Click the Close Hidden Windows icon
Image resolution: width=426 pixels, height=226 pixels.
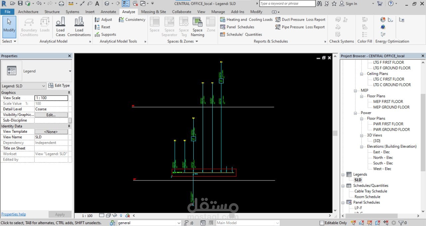click(135, 4)
